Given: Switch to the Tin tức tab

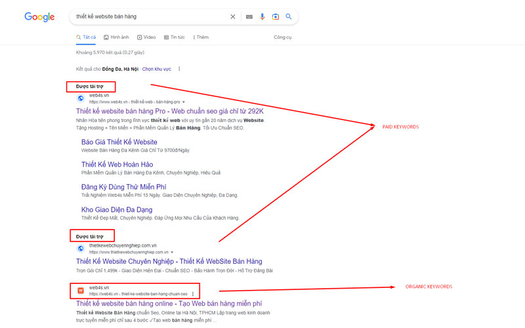Looking at the screenshot, I should point(174,37).
